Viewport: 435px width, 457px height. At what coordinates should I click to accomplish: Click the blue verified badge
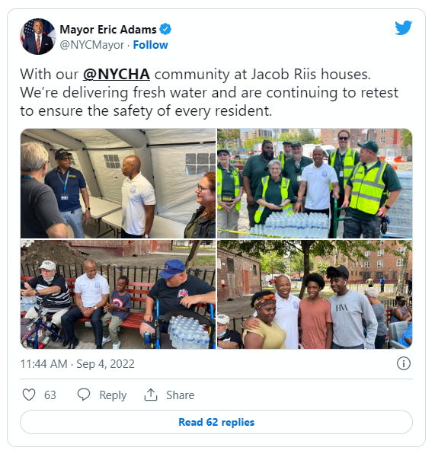coord(165,30)
